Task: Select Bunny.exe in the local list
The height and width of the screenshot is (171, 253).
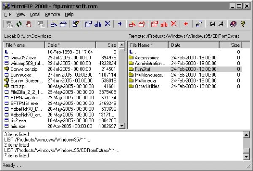Action: click(21, 75)
